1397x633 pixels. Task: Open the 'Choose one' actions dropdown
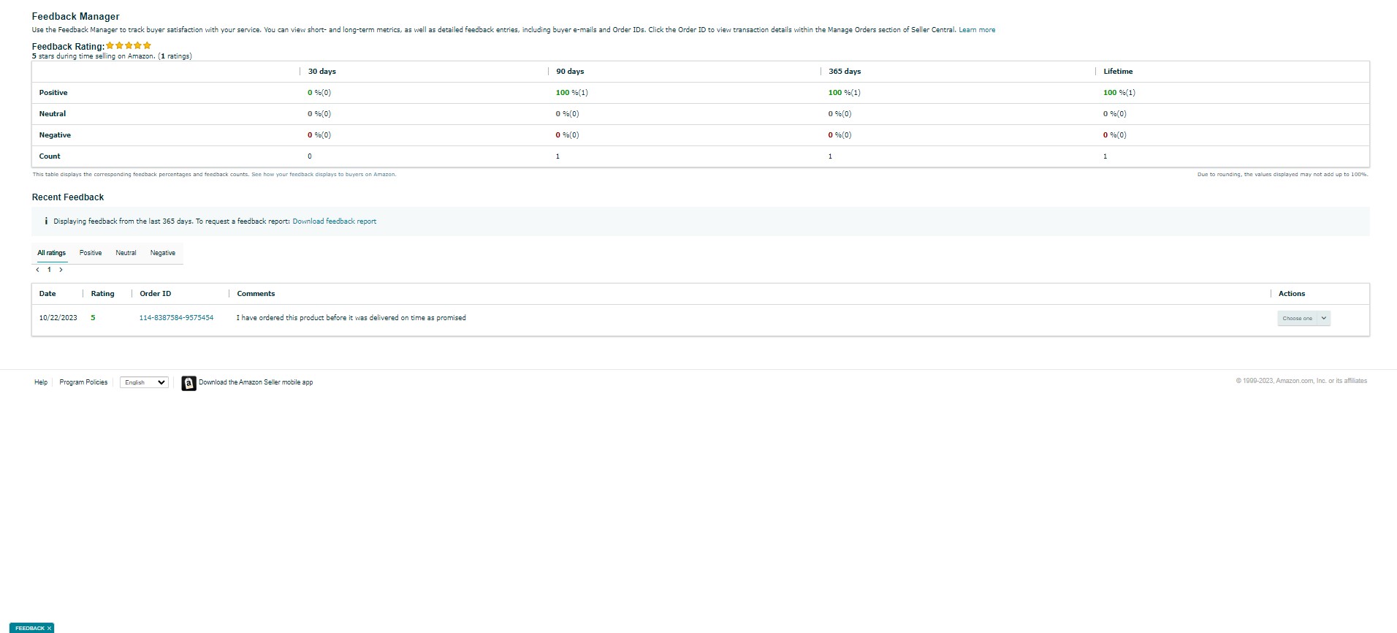tap(1303, 318)
